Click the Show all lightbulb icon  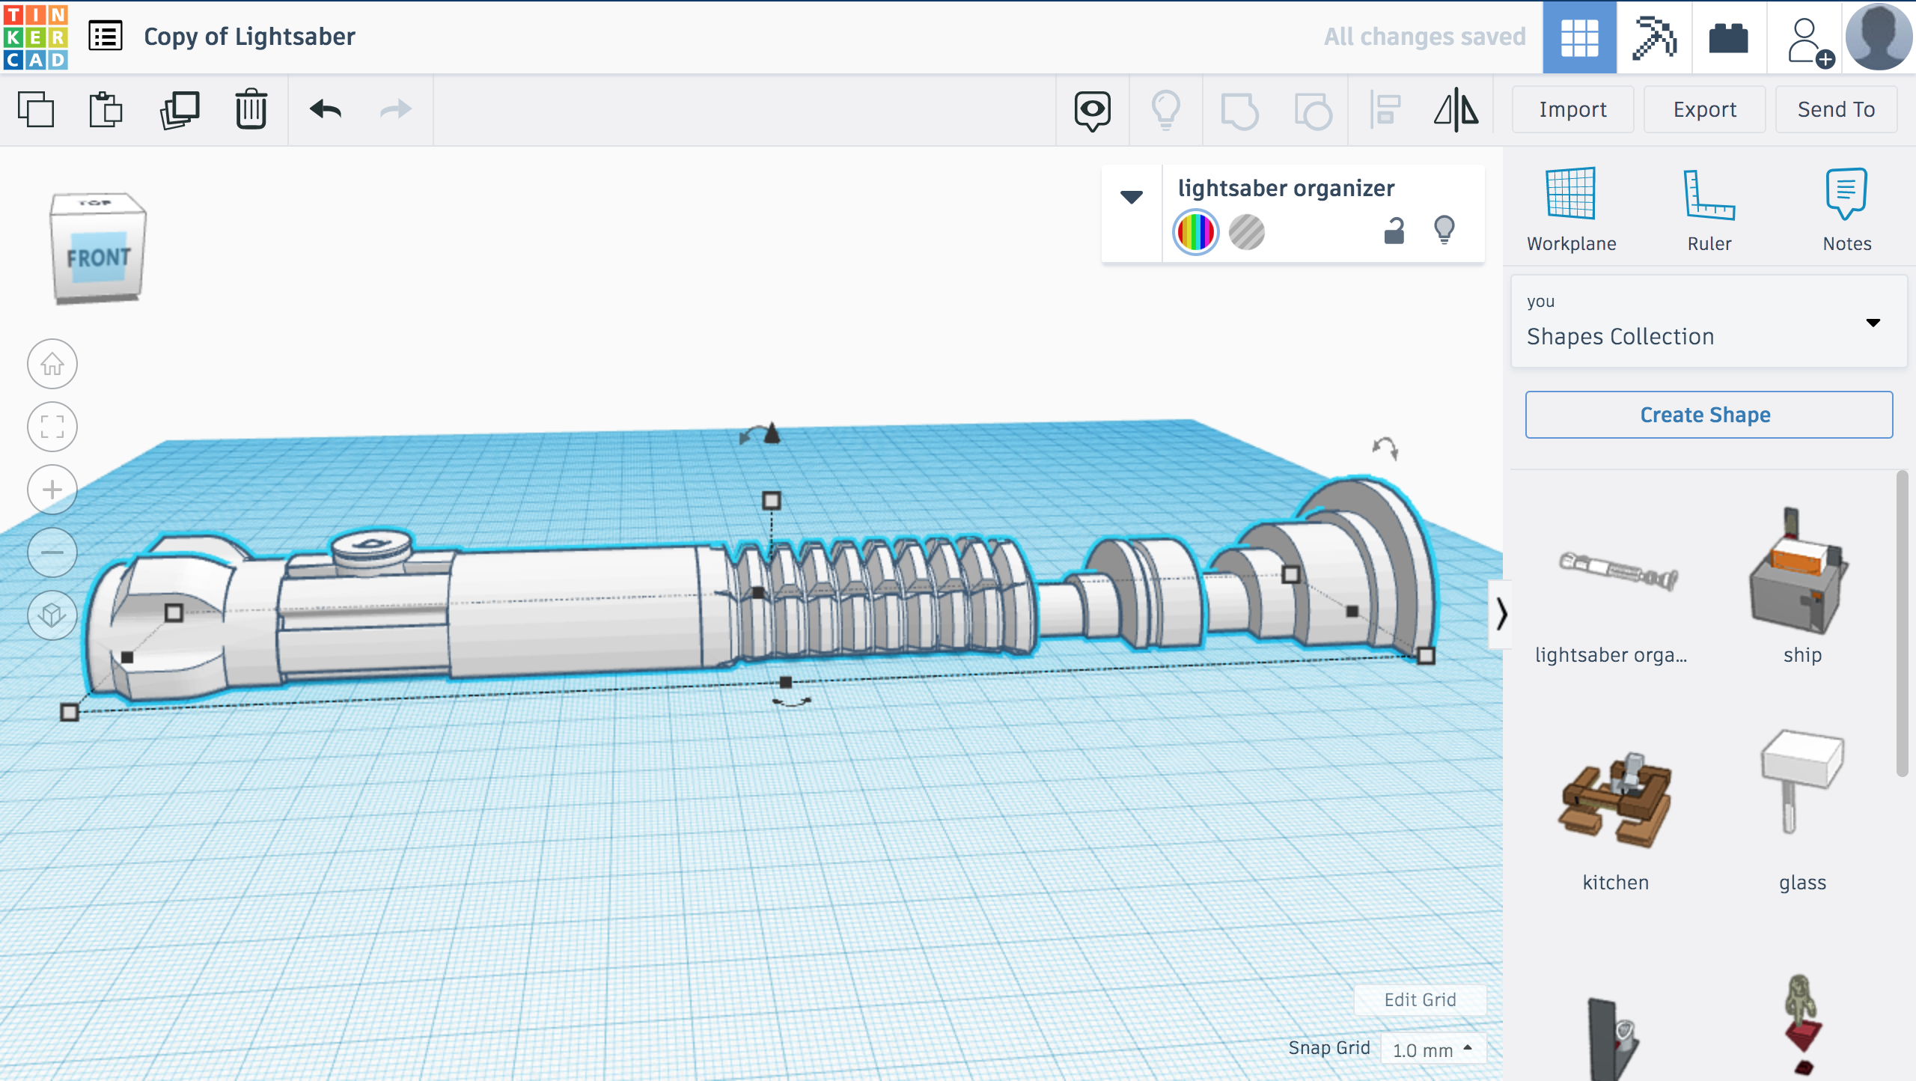pyautogui.click(x=1166, y=110)
